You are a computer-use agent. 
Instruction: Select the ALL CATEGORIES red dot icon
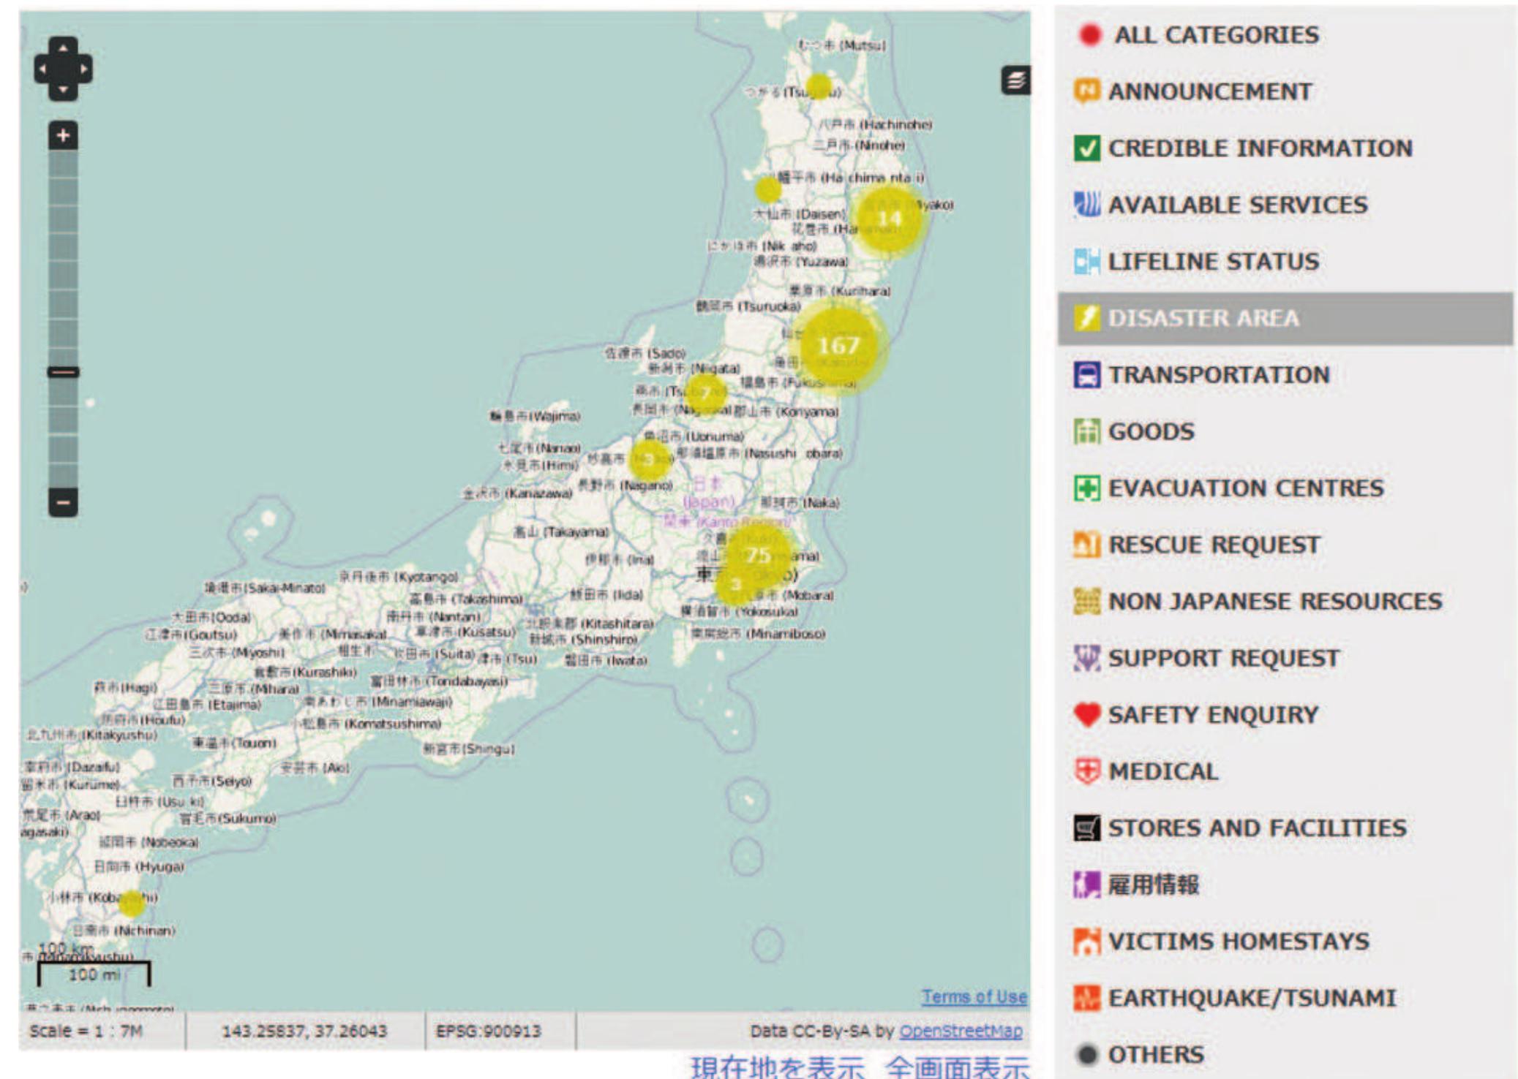(x=1090, y=34)
